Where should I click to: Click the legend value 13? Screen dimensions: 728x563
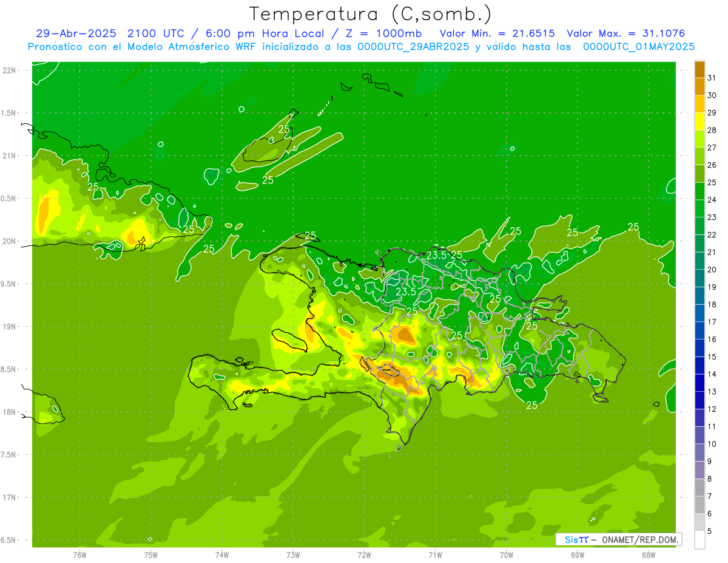(712, 391)
